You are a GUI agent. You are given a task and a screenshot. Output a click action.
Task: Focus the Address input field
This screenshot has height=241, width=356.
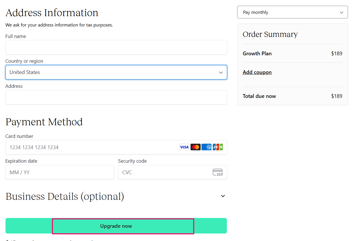pos(116,97)
